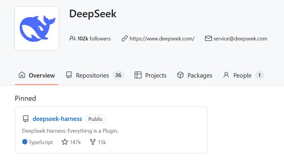Switch to the Repositories tab
The height and width of the screenshot is (166, 284).
tap(95, 75)
